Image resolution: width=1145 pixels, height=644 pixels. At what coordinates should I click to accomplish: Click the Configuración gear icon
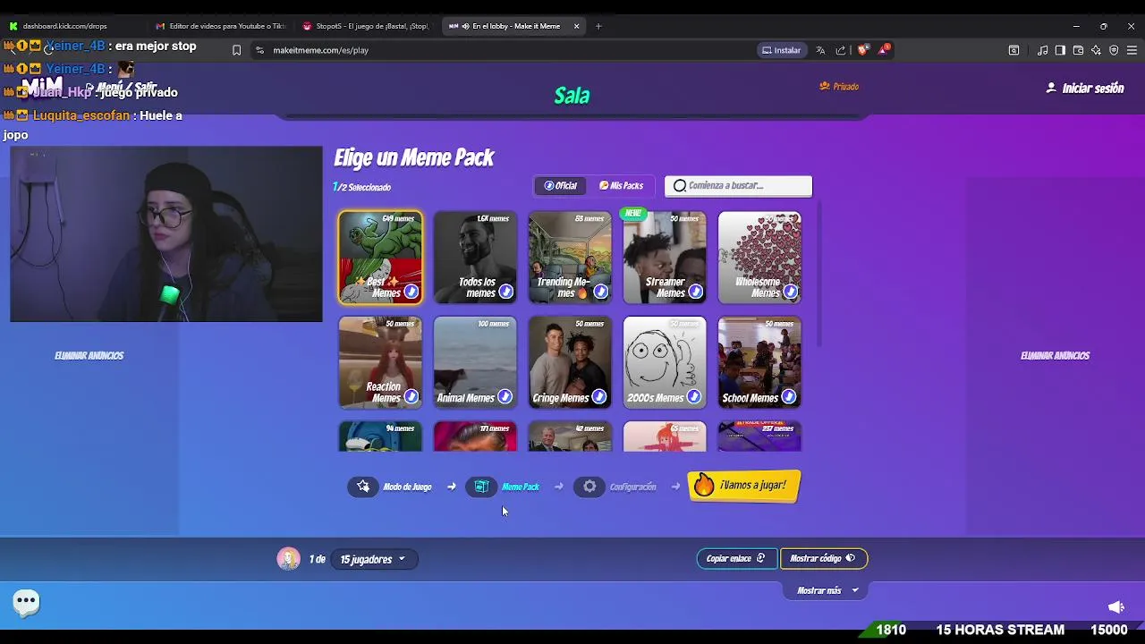pyautogui.click(x=589, y=487)
